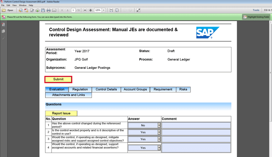Screen dimensions: 272x157
Task: Click comment field for question 4
Action: click(x=196, y=148)
